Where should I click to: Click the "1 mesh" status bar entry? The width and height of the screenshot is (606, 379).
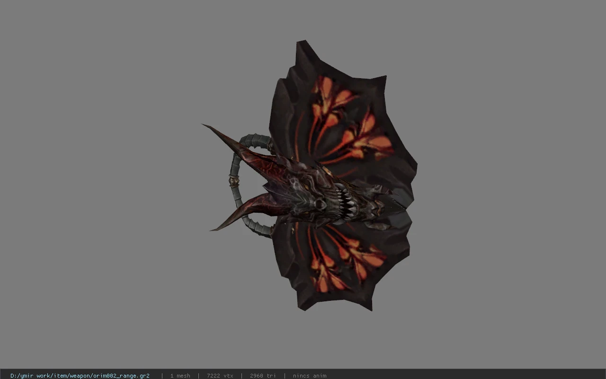point(180,376)
